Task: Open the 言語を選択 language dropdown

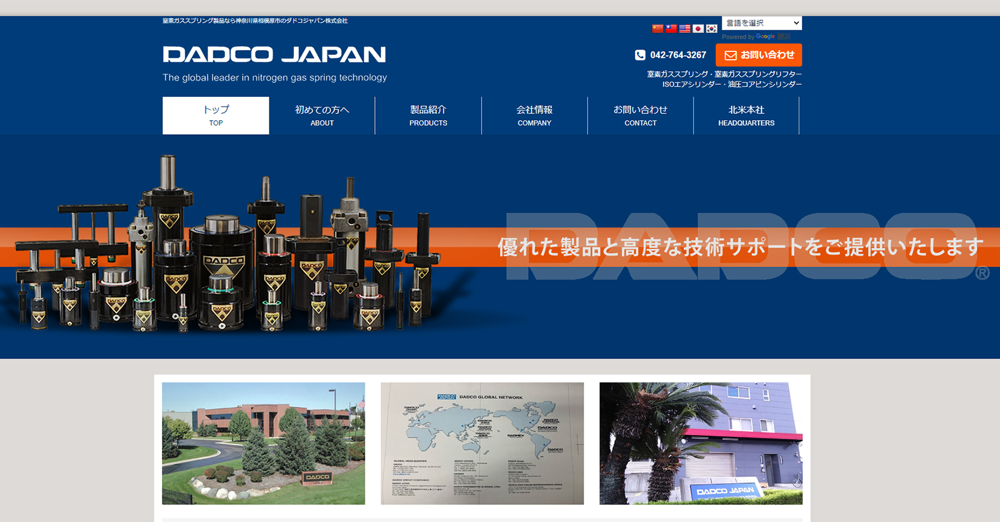Action: (762, 23)
